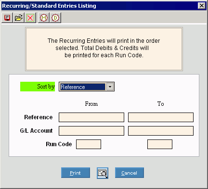This screenshot has width=208, height=189.
Task: Click the Recurring Entries information text panel
Action: (x=104, y=49)
